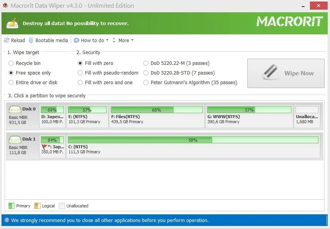The width and height of the screenshot is (330, 229).
Task: Select the F: Files(NTFS) partition label
Action: coord(126,117)
